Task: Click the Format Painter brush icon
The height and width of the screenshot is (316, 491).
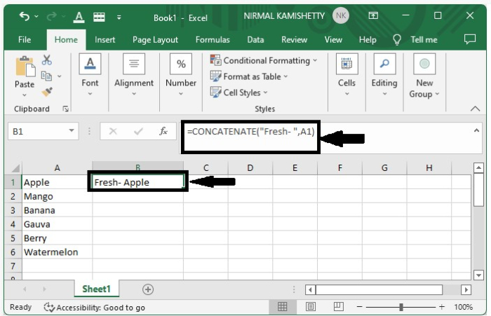Action: [x=47, y=92]
